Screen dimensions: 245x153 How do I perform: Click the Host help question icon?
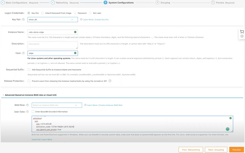click(x=23, y=53)
